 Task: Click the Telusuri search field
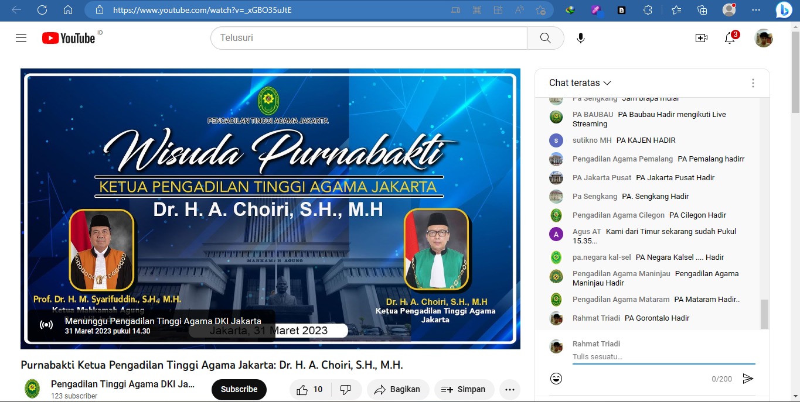(x=369, y=38)
